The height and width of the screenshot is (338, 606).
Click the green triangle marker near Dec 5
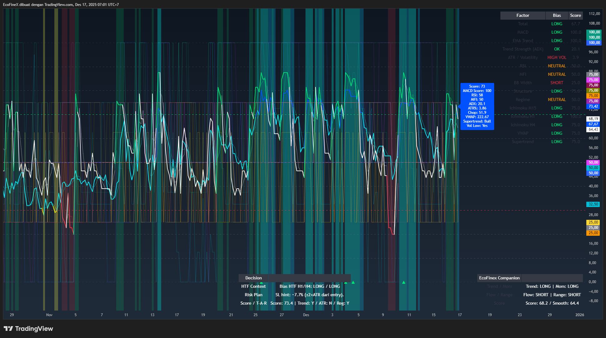[x=353, y=282]
